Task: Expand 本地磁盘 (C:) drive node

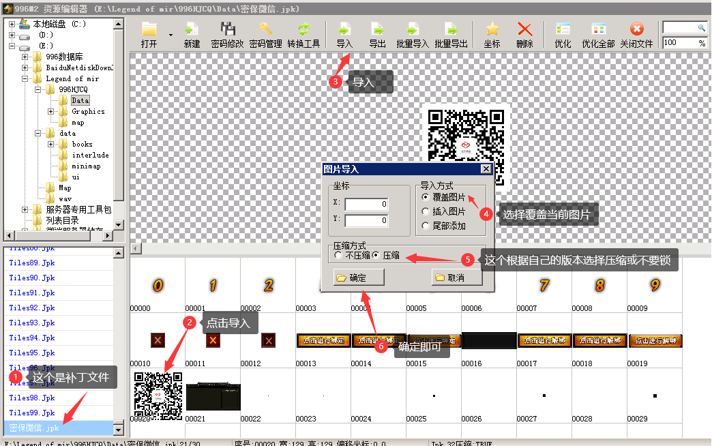Action: (x=12, y=24)
